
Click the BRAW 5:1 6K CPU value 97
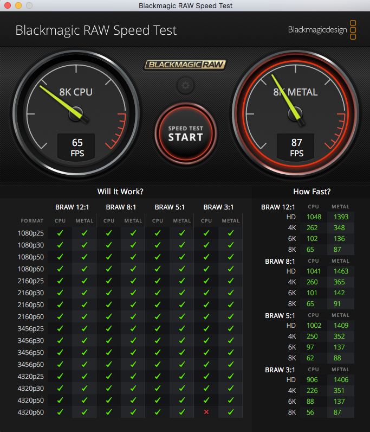click(x=310, y=347)
